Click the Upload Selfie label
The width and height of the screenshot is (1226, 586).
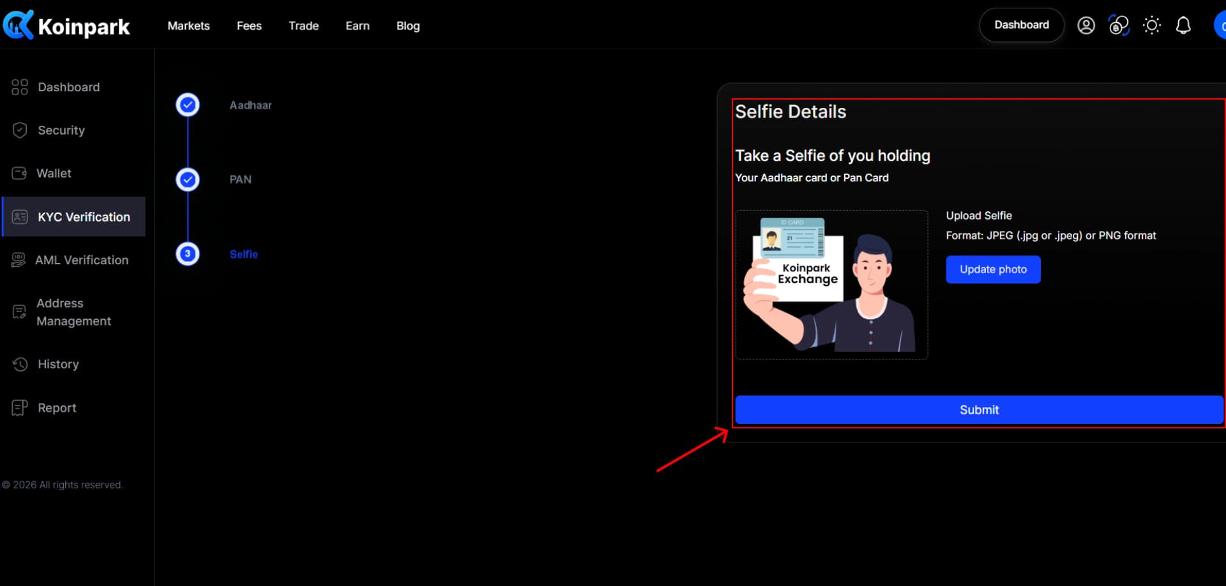(x=979, y=216)
